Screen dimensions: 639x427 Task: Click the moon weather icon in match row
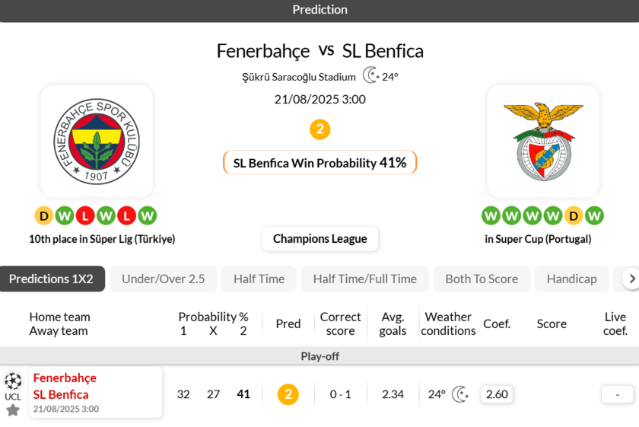pyautogui.click(x=460, y=394)
